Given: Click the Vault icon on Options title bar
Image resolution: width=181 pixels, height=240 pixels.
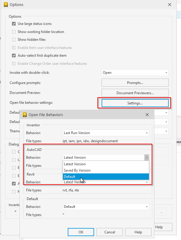Looking at the screenshot, I should (5, 4).
